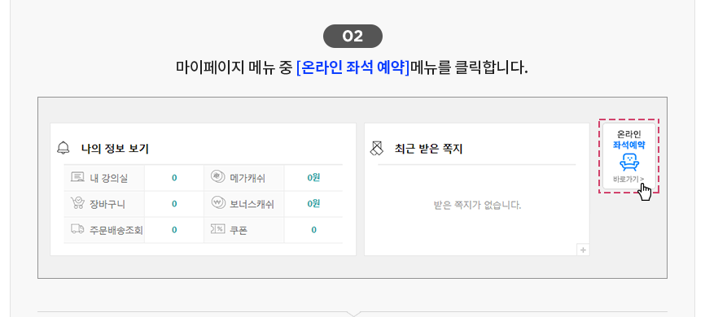Image resolution: width=705 pixels, height=317 pixels.
Task: Click the 최근 받은 쪽지 heading
Action: (x=428, y=149)
